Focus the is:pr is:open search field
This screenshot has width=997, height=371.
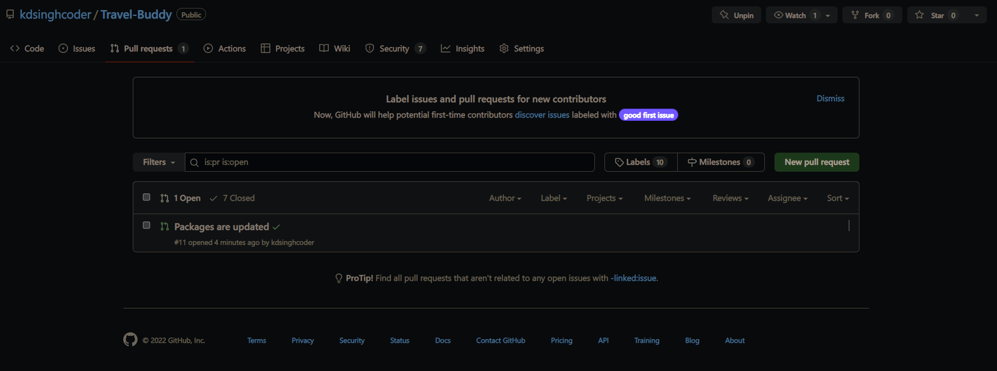(389, 162)
